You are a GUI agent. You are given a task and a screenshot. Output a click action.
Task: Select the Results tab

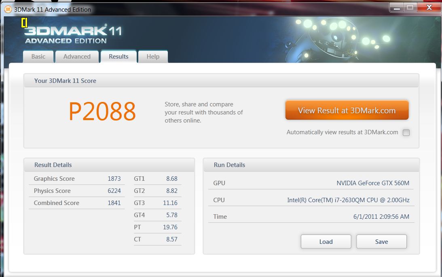coord(118,56)
